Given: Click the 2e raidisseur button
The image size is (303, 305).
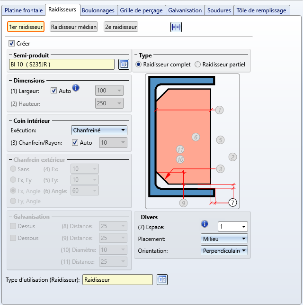Looking at the screenshot, I should pyautogui.click(x=121, y=27).
